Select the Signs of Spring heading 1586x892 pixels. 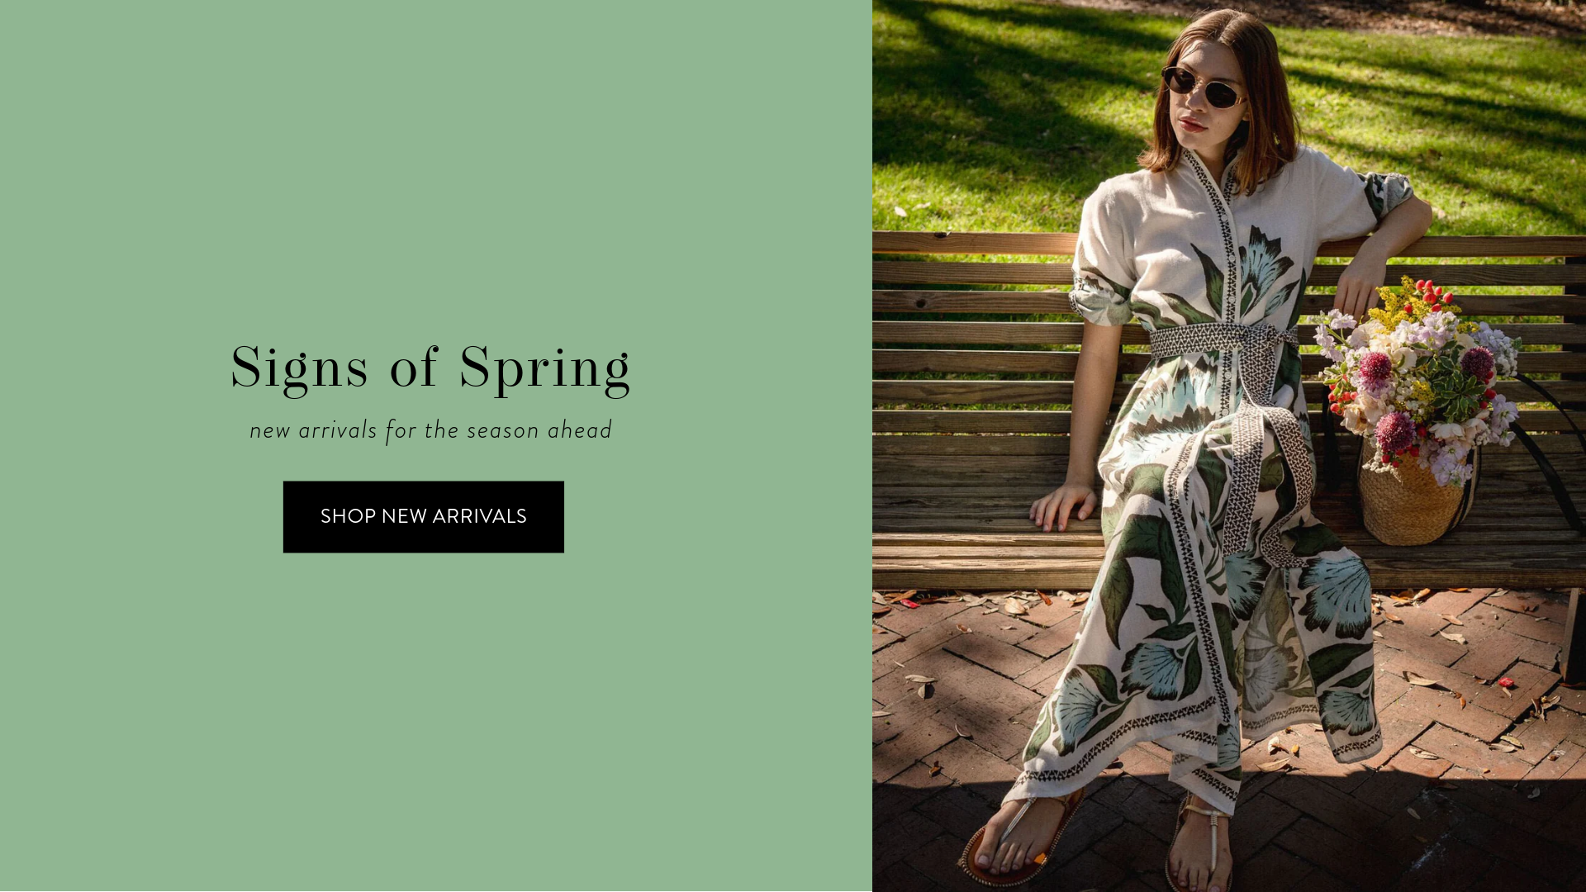[430, 369]
